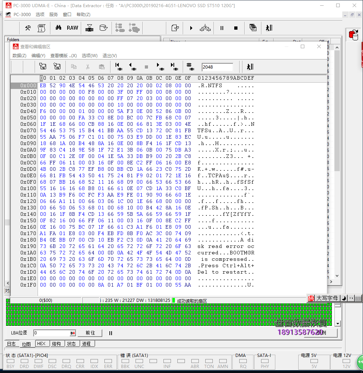The image size is (363, 373).
Task: Select the 0x1F0 row offset label
Action: (28, 285)
